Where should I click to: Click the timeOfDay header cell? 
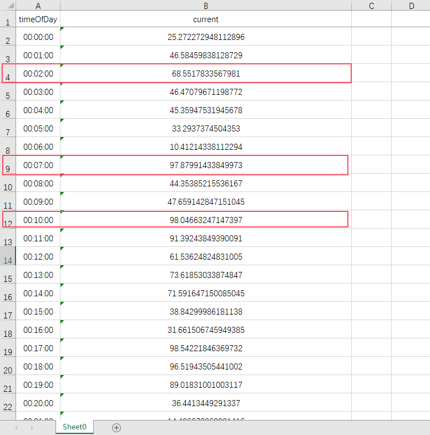point(38,19)
